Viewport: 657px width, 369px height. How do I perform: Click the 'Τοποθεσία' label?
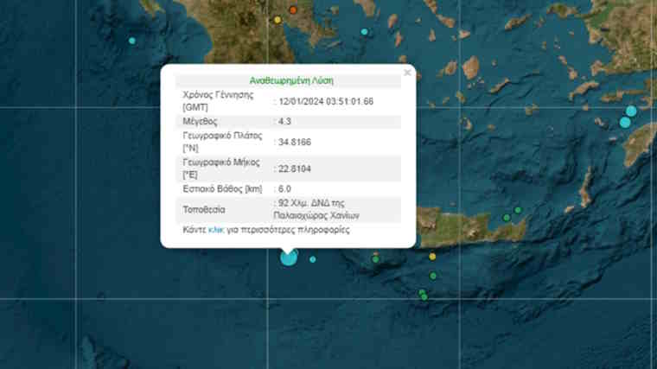click(x=204, y=210)
